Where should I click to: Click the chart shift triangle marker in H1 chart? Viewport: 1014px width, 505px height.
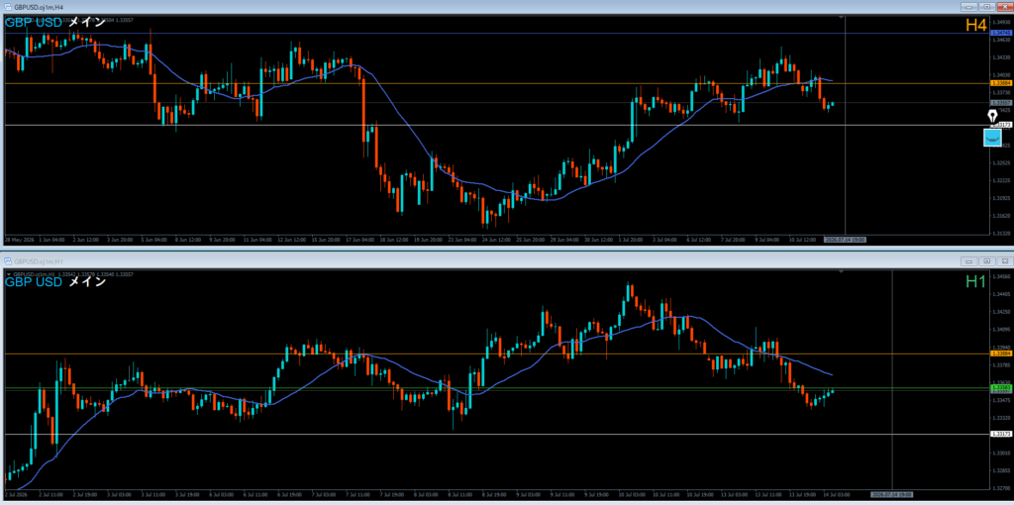(x=841, y=271)
